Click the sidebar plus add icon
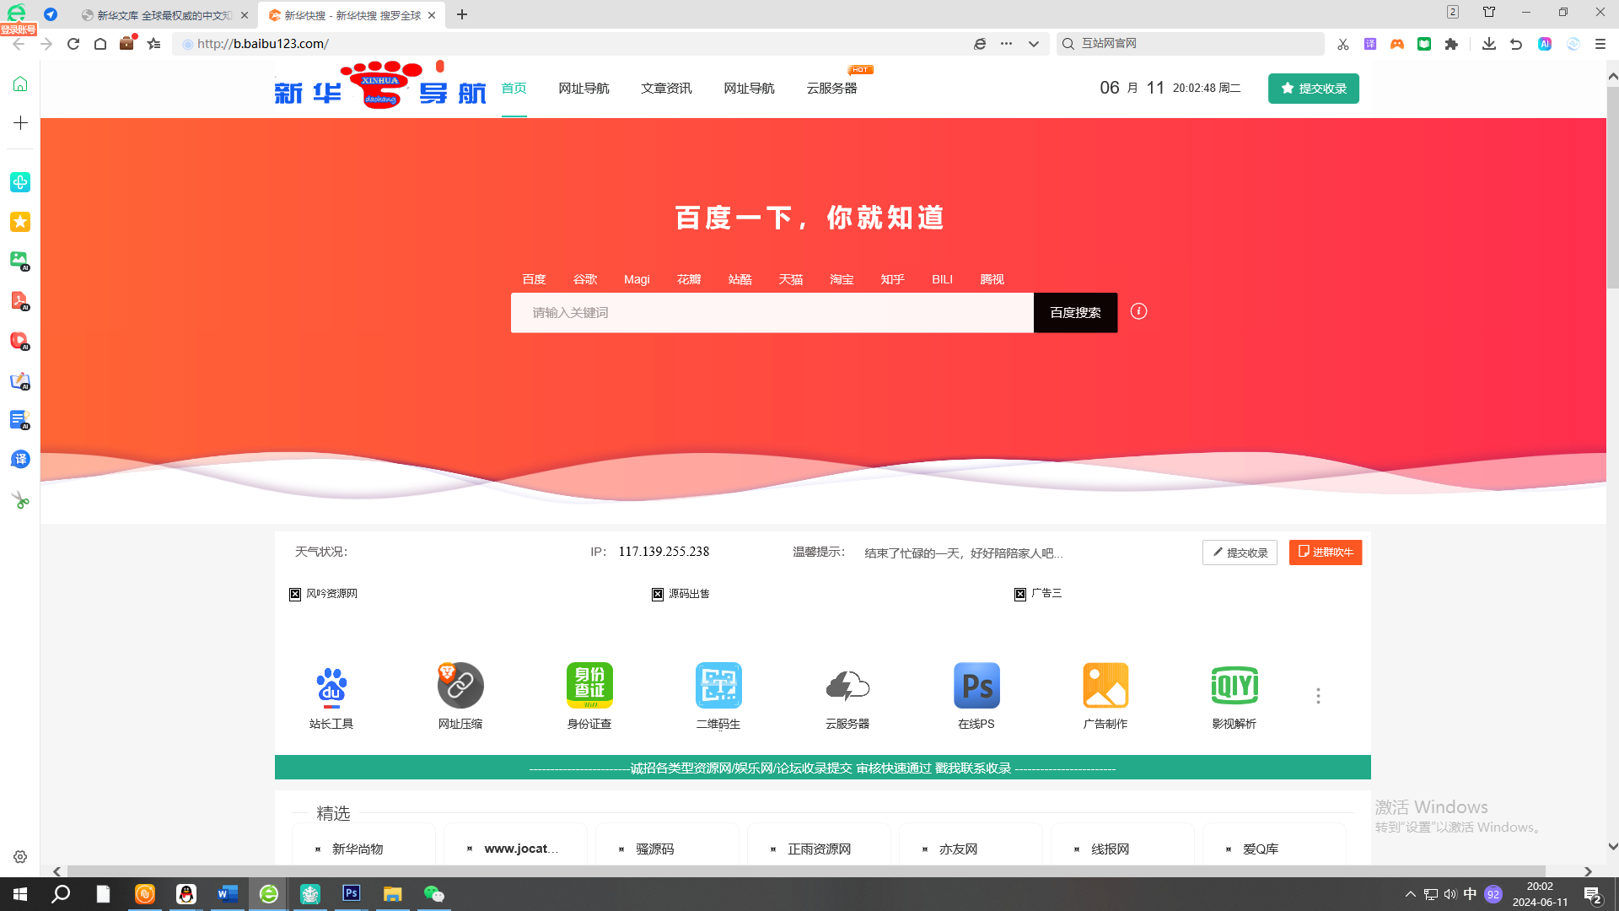This screenshot has height=911, width=1619. [20, 123]
